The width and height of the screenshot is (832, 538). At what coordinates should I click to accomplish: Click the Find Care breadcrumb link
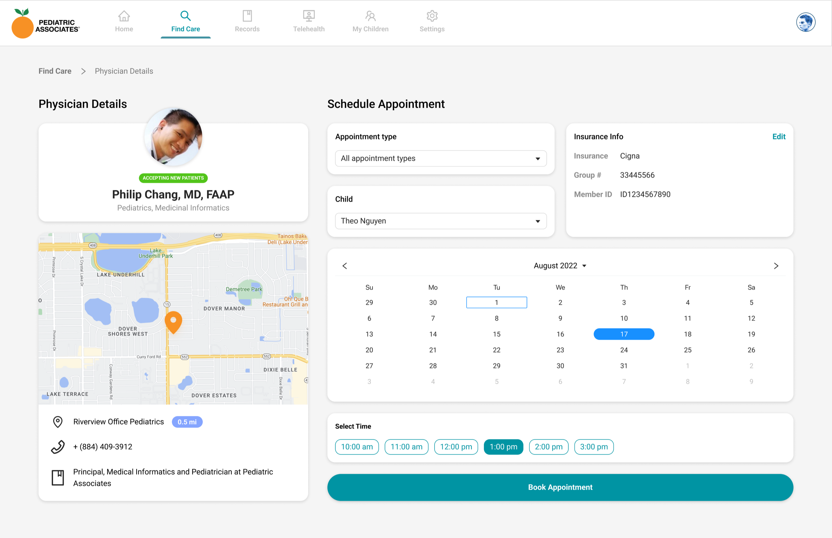point(55,71)
